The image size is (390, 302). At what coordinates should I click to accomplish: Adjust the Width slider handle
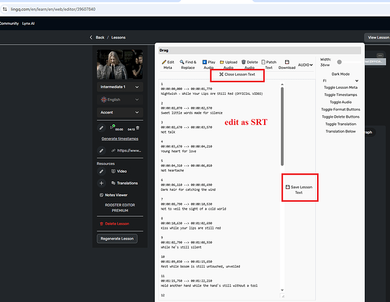click(x=339, y=62)
